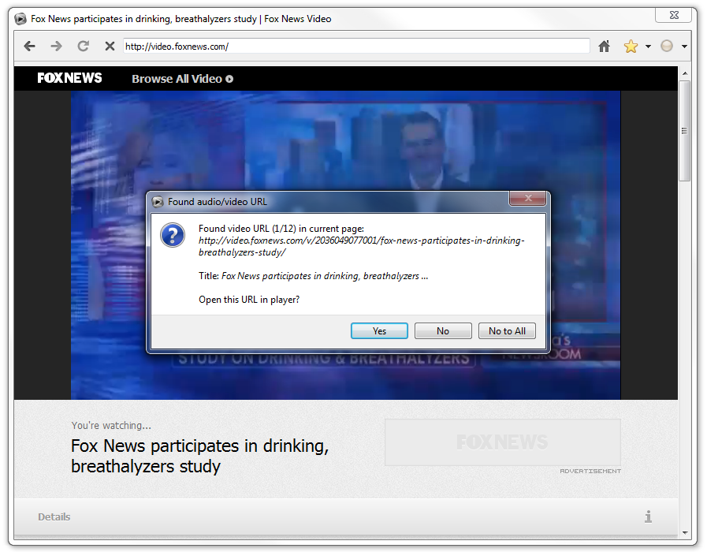Toggle the bookmark star
This screenshot has width=707, height=552.
click(x=630, y=46)
